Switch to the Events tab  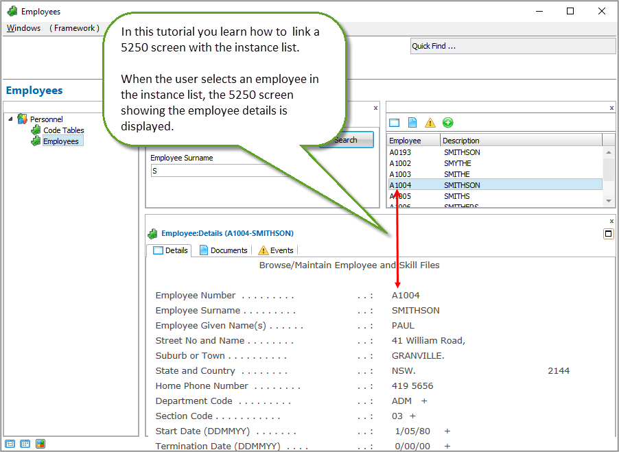(276, 250)
